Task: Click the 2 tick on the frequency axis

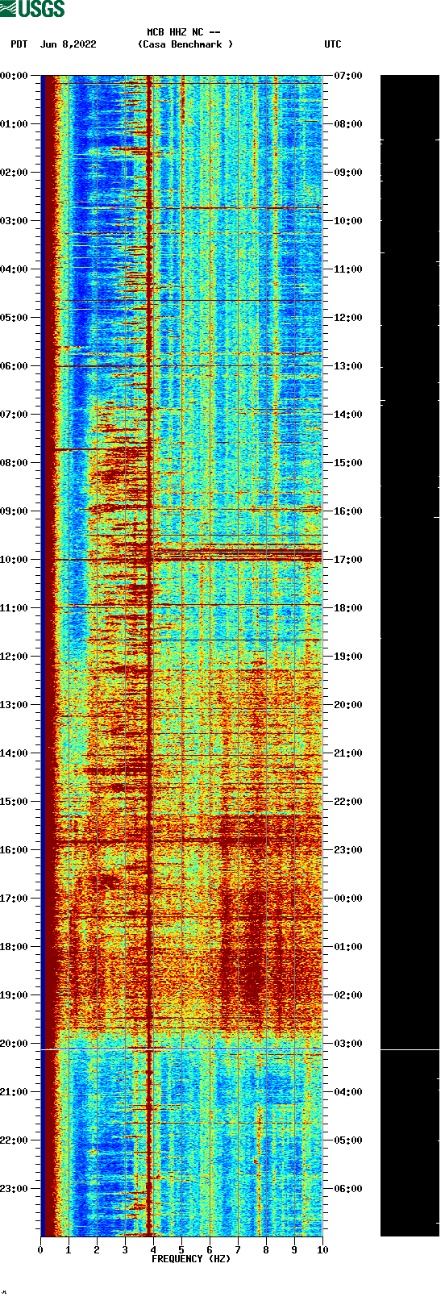Action: [x=97, y=1249]
